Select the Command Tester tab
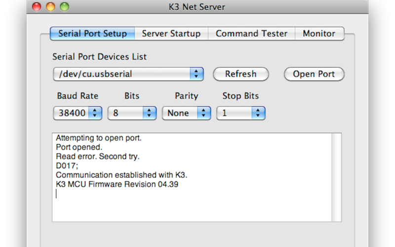 pos(251,34)
